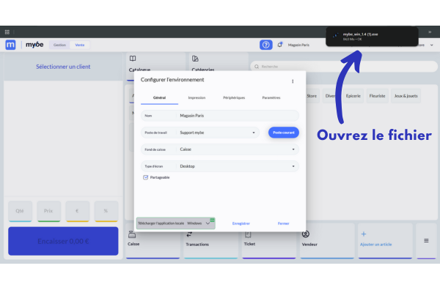Screen dimensions: 440x293
Task: Expand the user account chevron top right
Action: pyautogui.click(x=432, y=45)
